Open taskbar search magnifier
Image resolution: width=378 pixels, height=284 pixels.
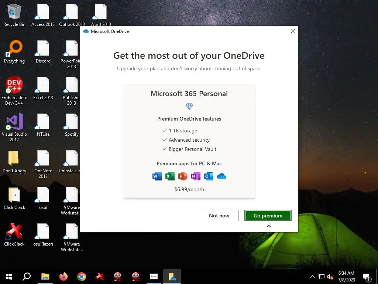click(x=27, y=277)
